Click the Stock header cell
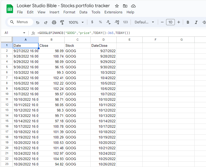 click(x=78, y=45)
